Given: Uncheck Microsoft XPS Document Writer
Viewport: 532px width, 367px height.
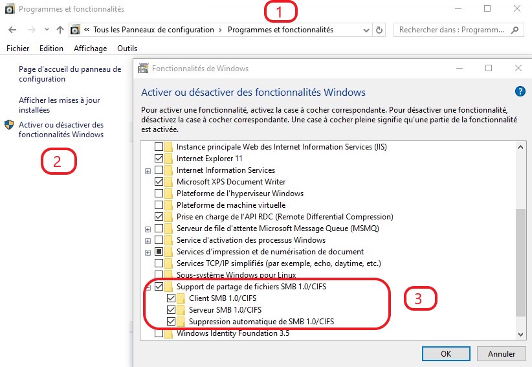Looking at the screenshot, I should [159, 182].
